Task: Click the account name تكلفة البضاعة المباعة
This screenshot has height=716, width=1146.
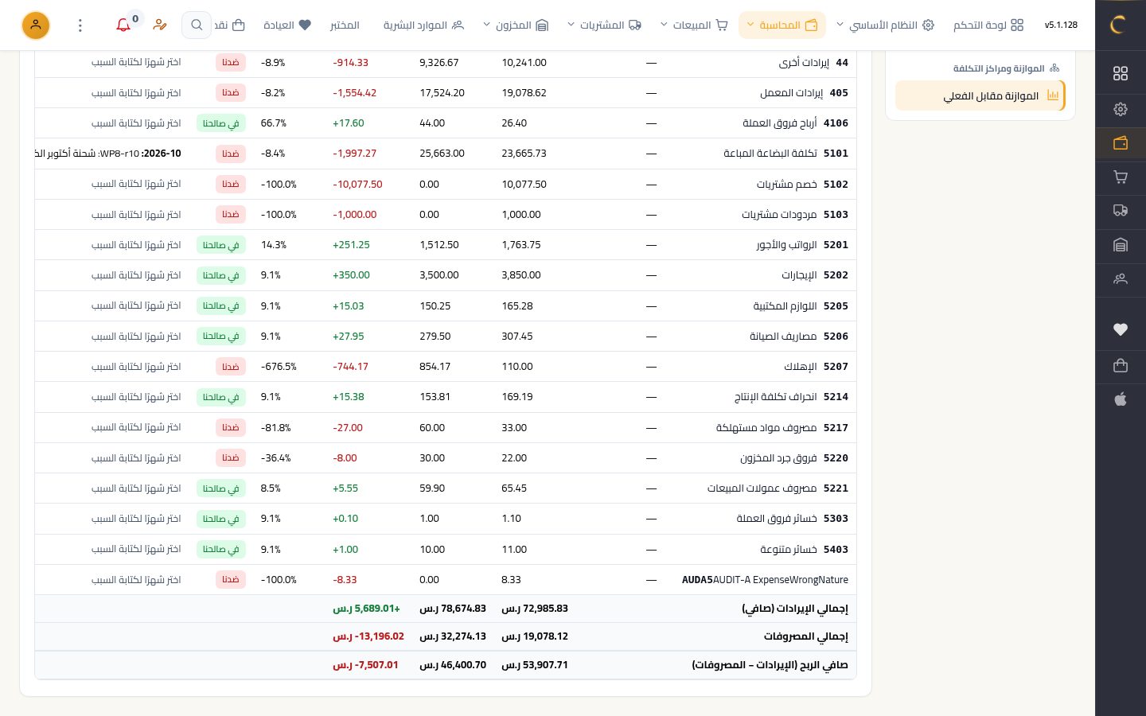Action: 770,154
